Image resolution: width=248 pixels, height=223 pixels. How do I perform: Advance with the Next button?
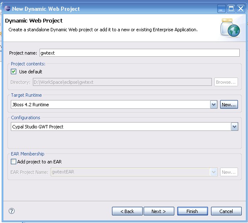(159, 211)
